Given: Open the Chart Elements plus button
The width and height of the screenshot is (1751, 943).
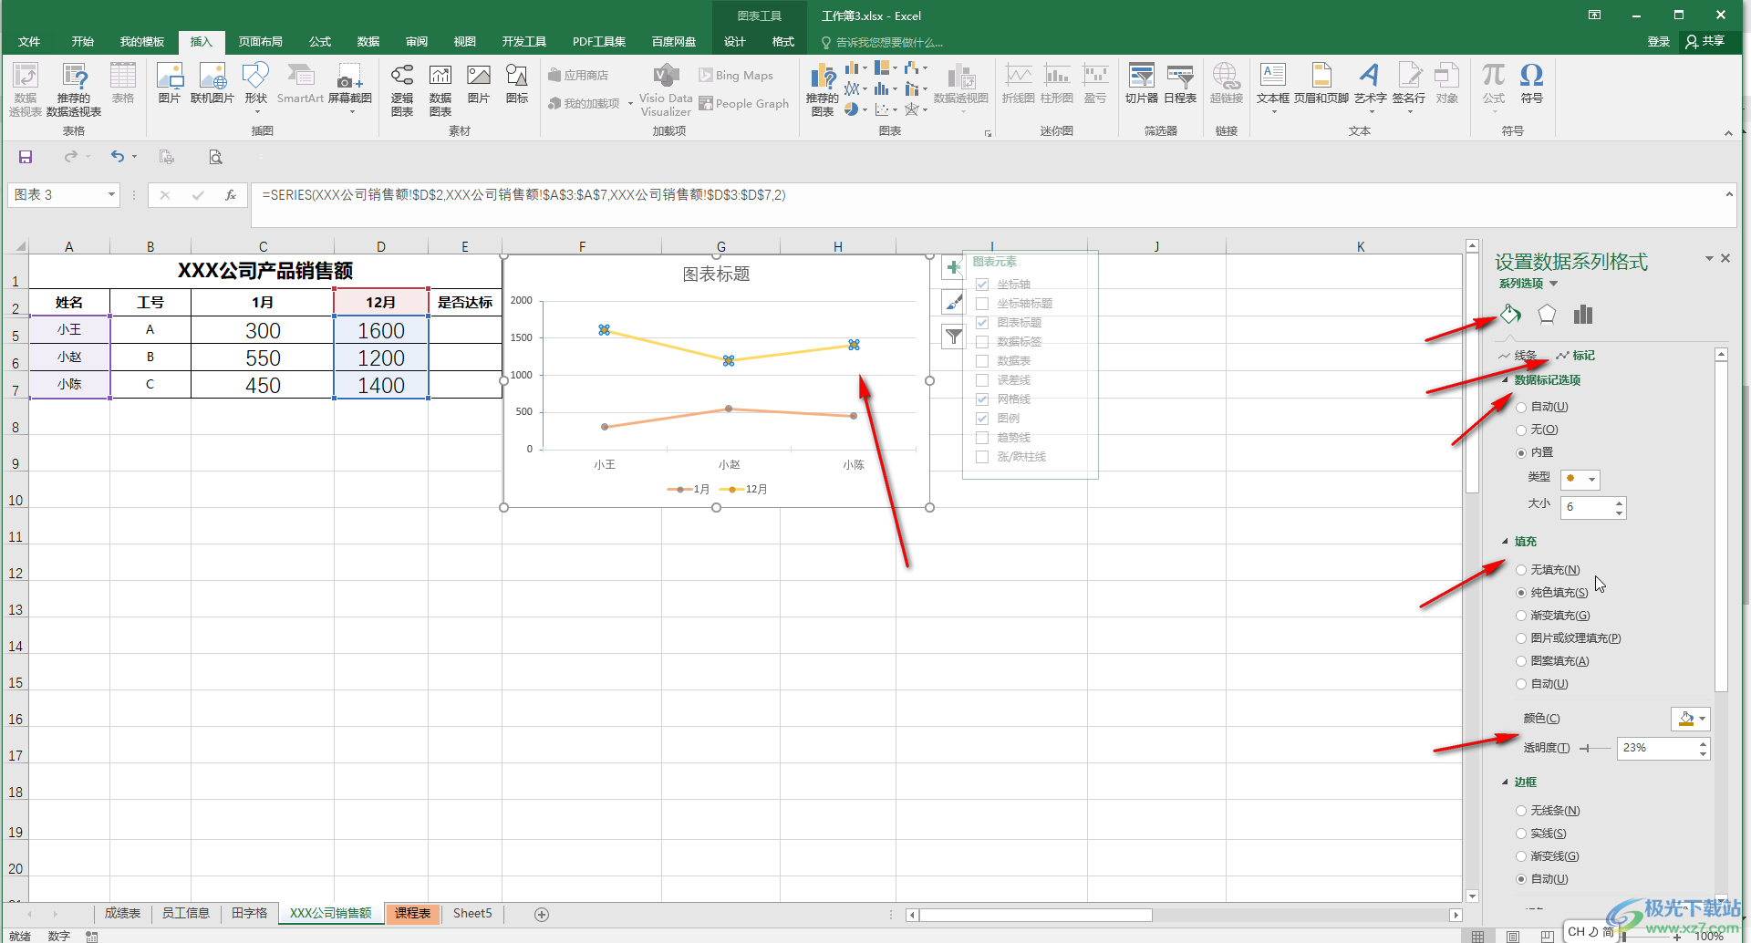Looking at the screenshot, I should click(x=953, y=267).
